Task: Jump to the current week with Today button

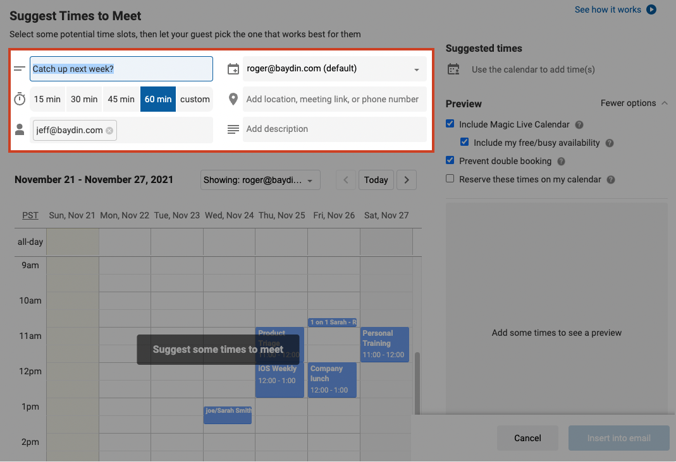Action: point(376,180)
